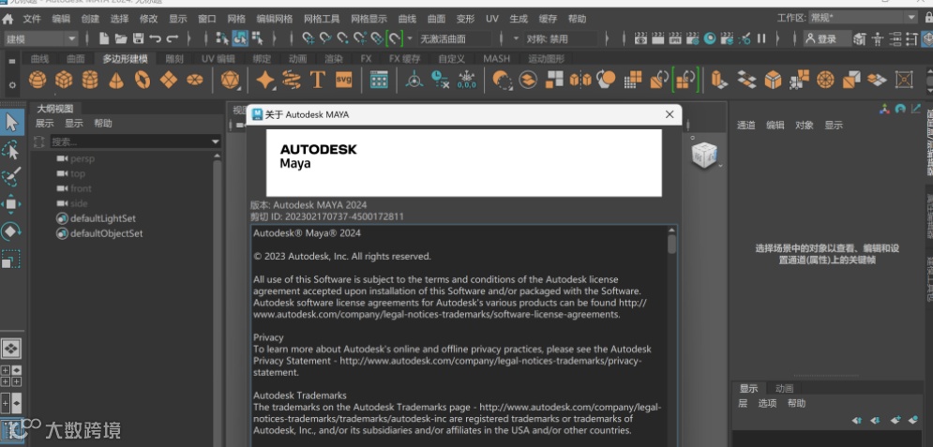This screenshot has height=447, width=933.
Task: Open the 文件 menu
Action: click(32, 19)
